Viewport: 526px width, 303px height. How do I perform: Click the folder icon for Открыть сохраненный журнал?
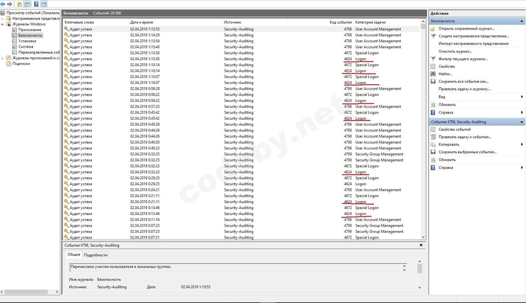(x=433, y=29)
